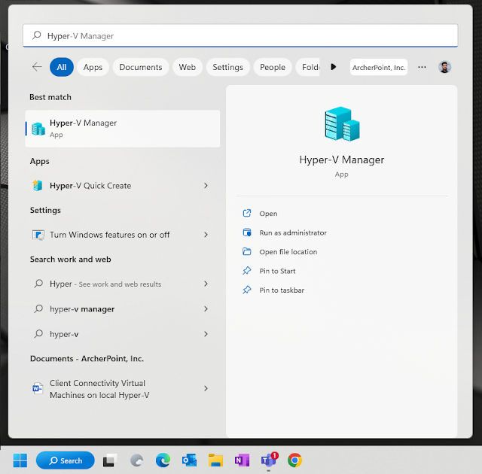Expand Hyper-V Quick Create details chevron

click(x=206, y=185)
